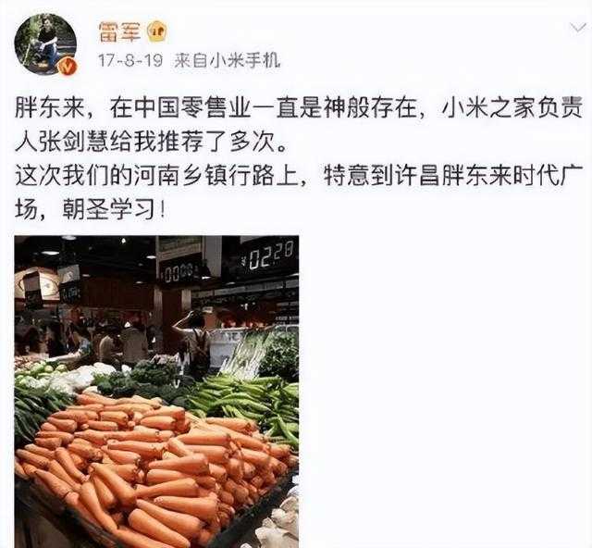592x548 pixels.
Task: Open 雷军's profile avatar picture
Action: tap(45, 44)
